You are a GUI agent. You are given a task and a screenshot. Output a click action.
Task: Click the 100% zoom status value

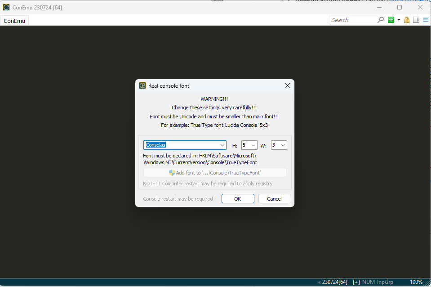tap(416, 282)
